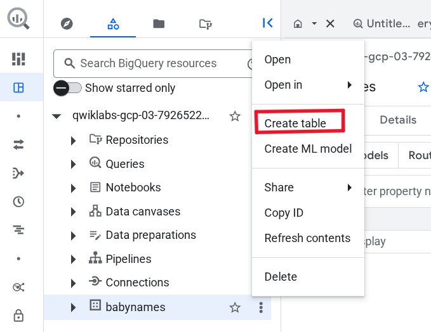431x332 pixels.
Task: Choose Create table in context menu
Action: click(x=308, y=123)
